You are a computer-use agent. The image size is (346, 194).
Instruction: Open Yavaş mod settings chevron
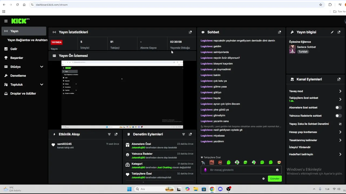[340, 91]
